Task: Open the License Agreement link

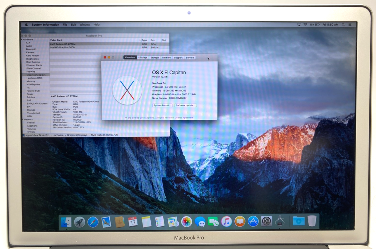Action: 184,118
